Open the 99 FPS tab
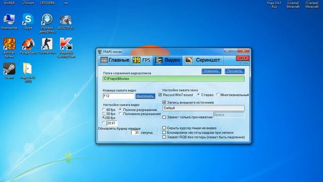The image size is (323, 182). [141, 60]
